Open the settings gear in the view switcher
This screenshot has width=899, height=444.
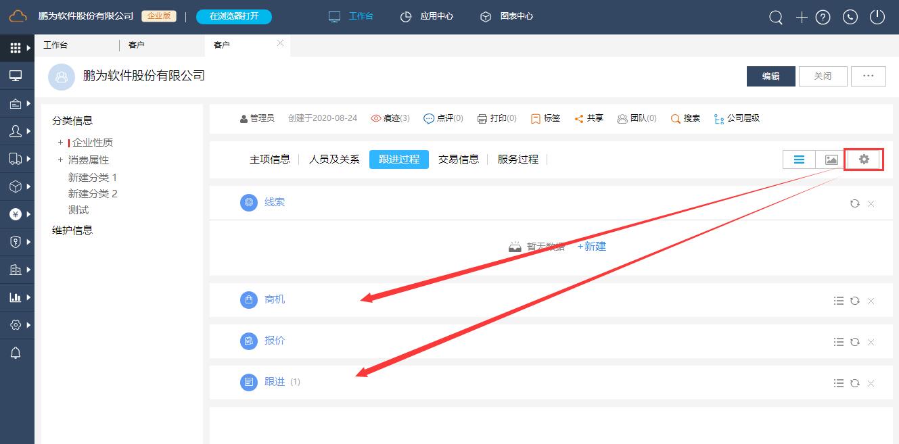tap(864, 159)
